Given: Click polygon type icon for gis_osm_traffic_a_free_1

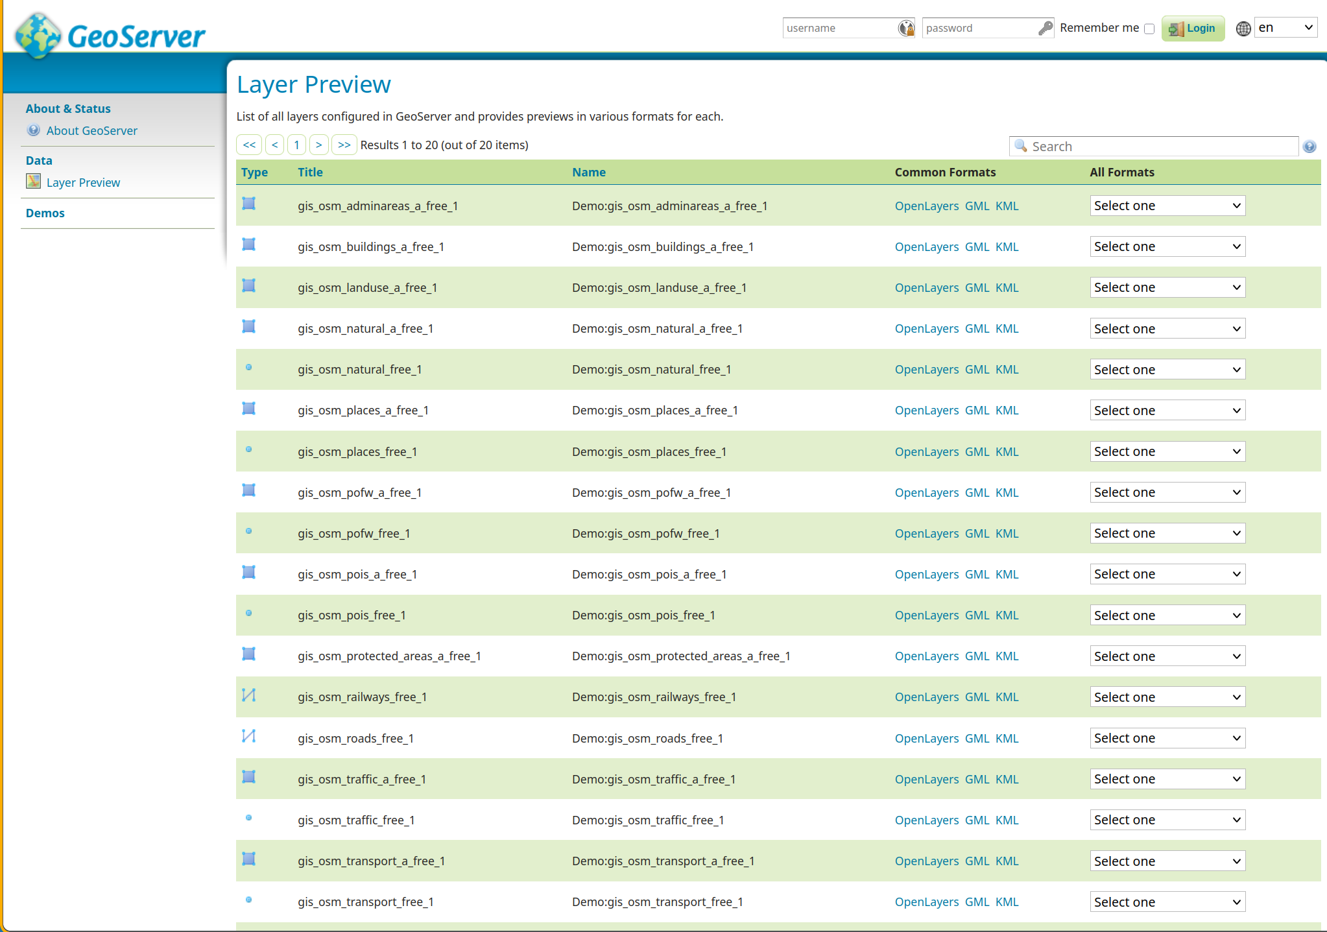Looking at the screenshot, I should pos(249,777).
